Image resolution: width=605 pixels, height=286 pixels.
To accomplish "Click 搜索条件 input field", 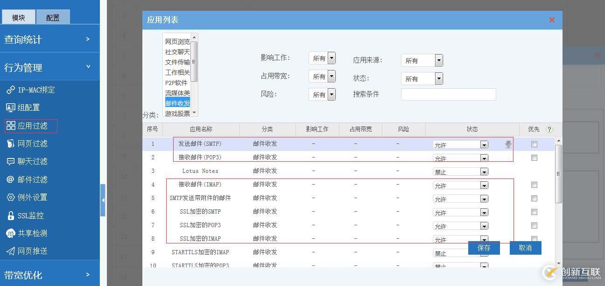I will click(x=448, y=94).
